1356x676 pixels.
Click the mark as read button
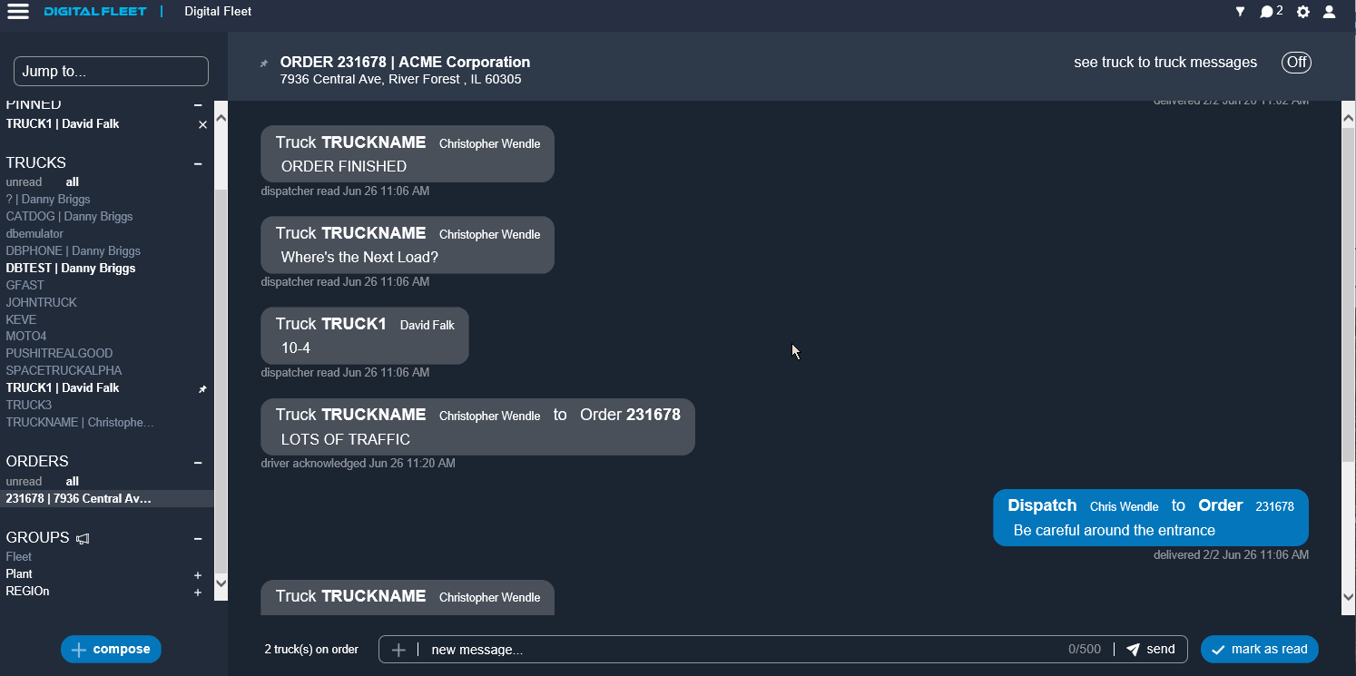(1259, 649)
